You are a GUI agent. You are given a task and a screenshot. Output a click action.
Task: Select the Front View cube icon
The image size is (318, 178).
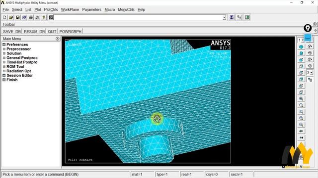[301, 60]
